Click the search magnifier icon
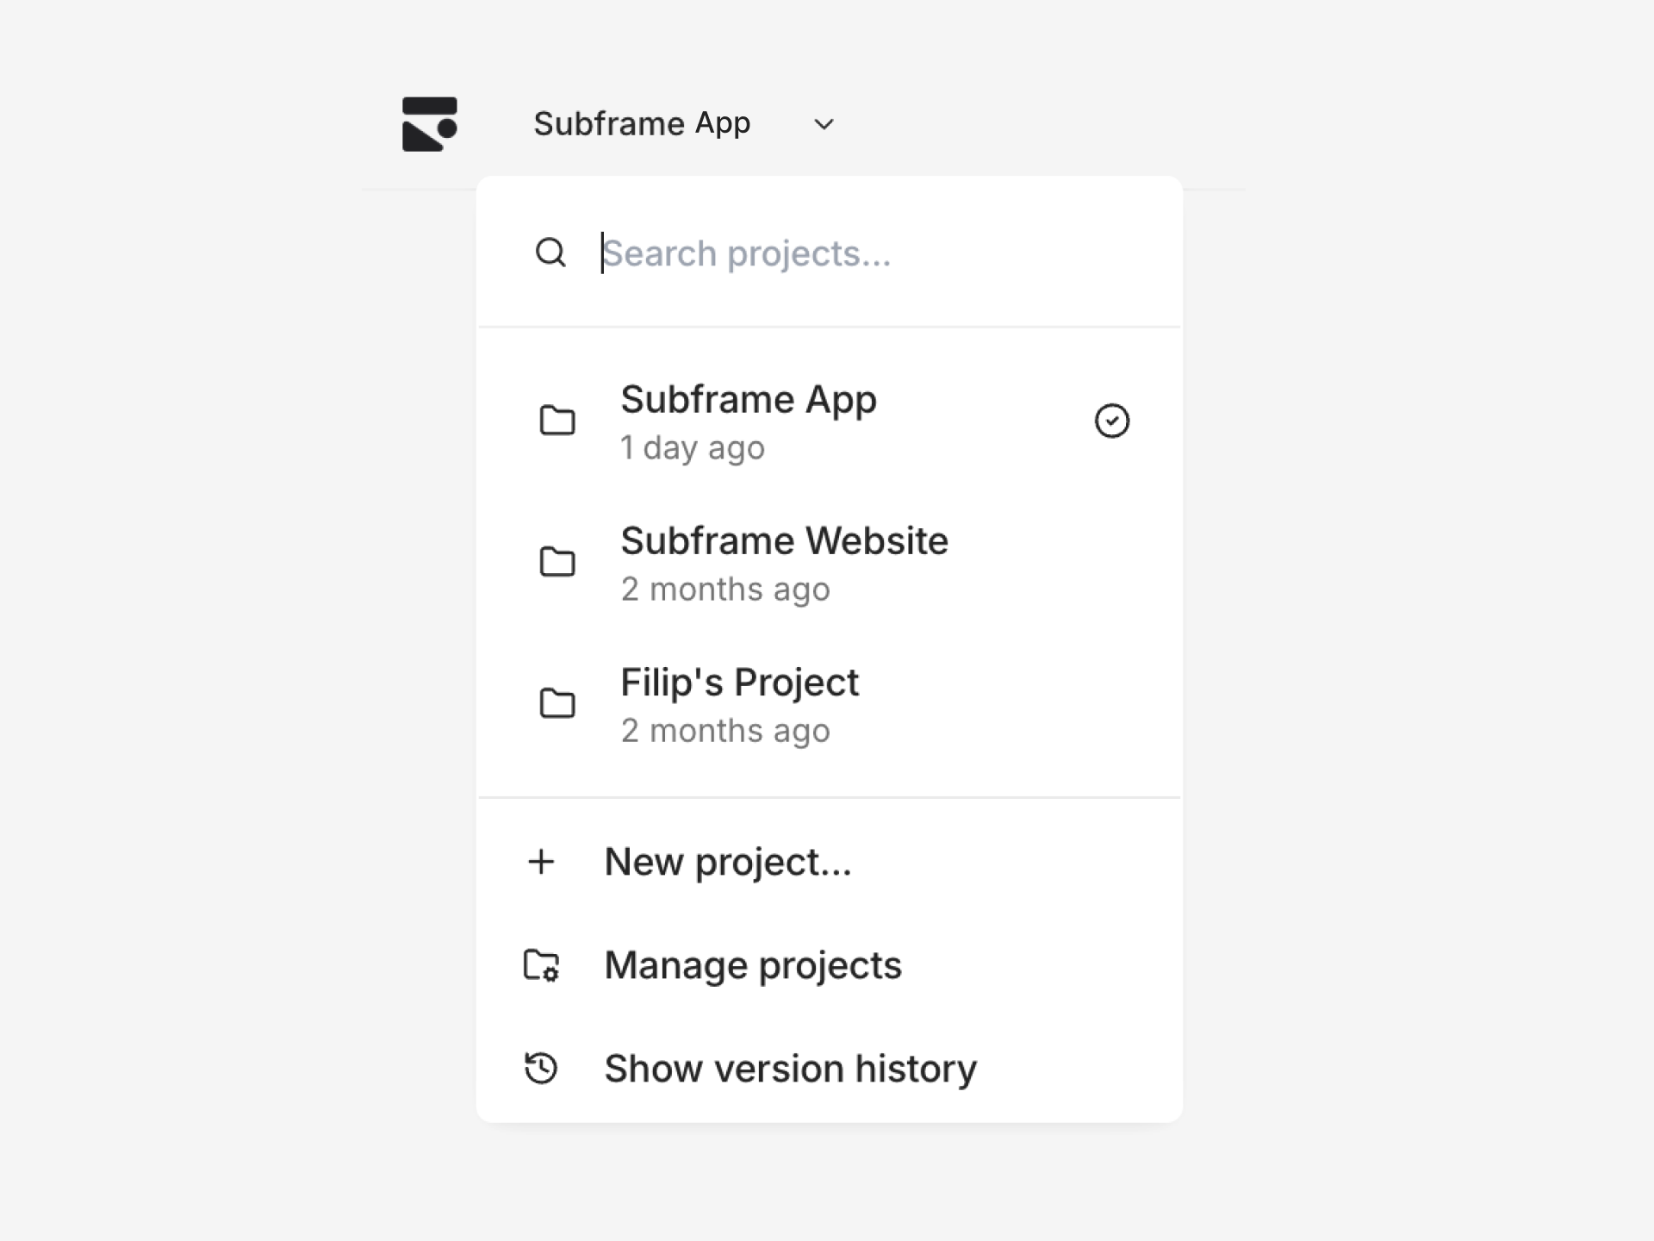Viewport: 1654px width, 1241px height. pos(551,253)
